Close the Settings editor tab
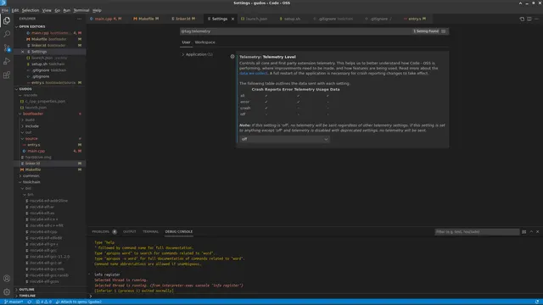Viewport: 543px width, 305px height. tap(232, 19)
